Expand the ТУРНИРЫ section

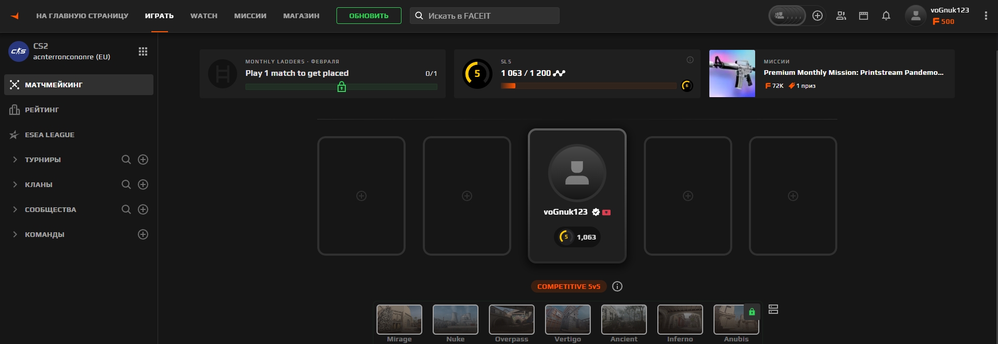pyautogui.click(x=15, y=160)
